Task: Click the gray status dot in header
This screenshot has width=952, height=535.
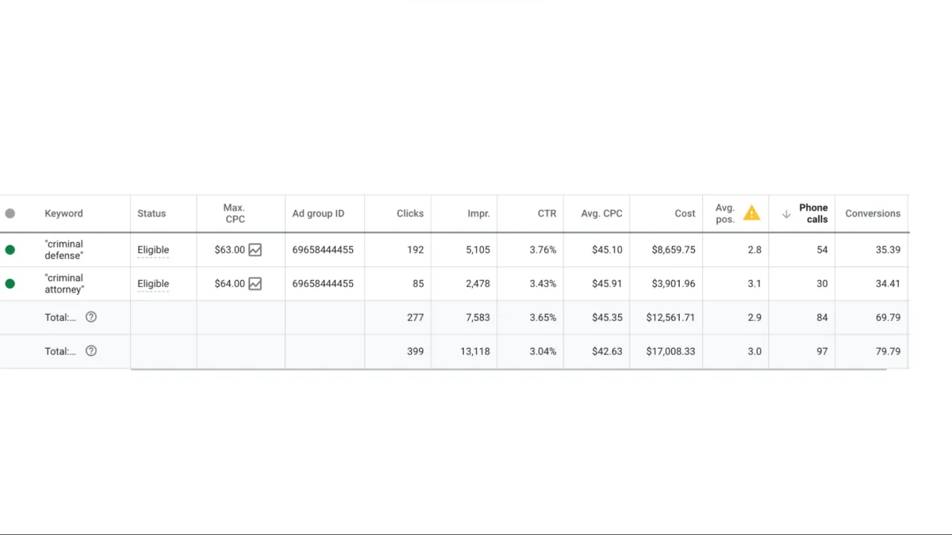Action: point(10,213)
